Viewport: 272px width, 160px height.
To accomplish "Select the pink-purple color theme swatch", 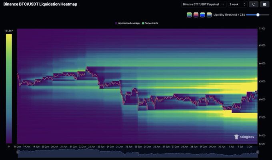I will (196, 15).
